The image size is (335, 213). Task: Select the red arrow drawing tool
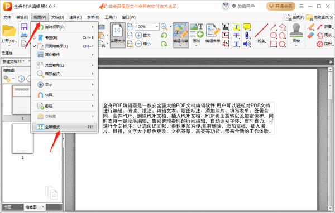click(273, 27)
